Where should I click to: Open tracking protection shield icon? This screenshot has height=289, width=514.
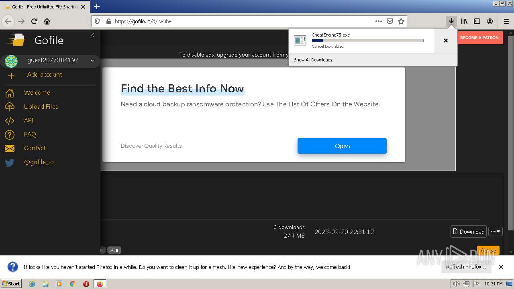click(98, 21)
